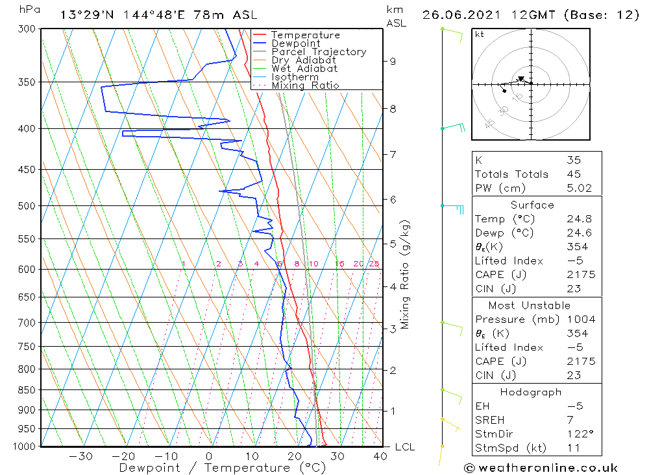Click the 40 temperature axis tick label

380,456
